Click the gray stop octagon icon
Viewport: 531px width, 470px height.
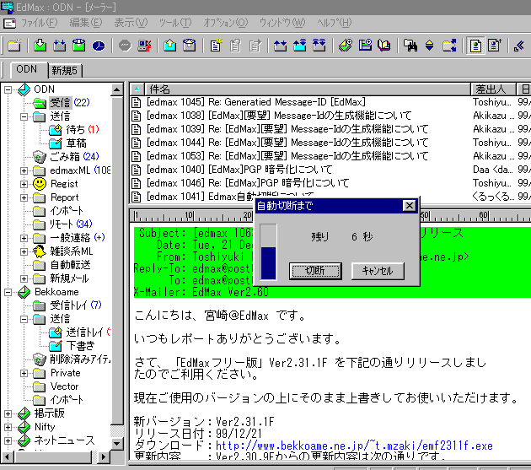tap(125, 45)
